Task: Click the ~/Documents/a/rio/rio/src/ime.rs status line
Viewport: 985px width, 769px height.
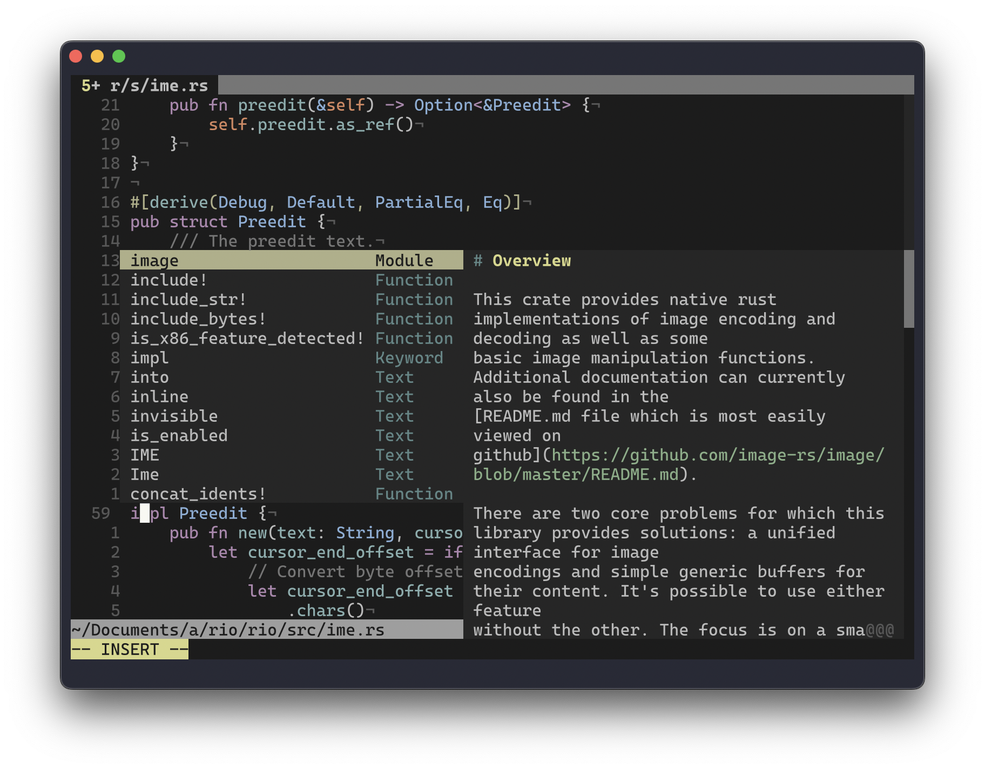Action: click(267, 630)
